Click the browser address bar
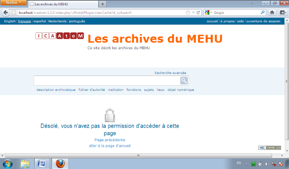This screenshot has height=169, width=289. coord(101,12)
